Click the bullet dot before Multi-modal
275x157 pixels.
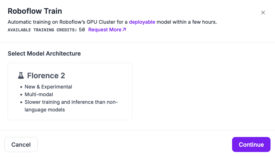click(21, 95)
